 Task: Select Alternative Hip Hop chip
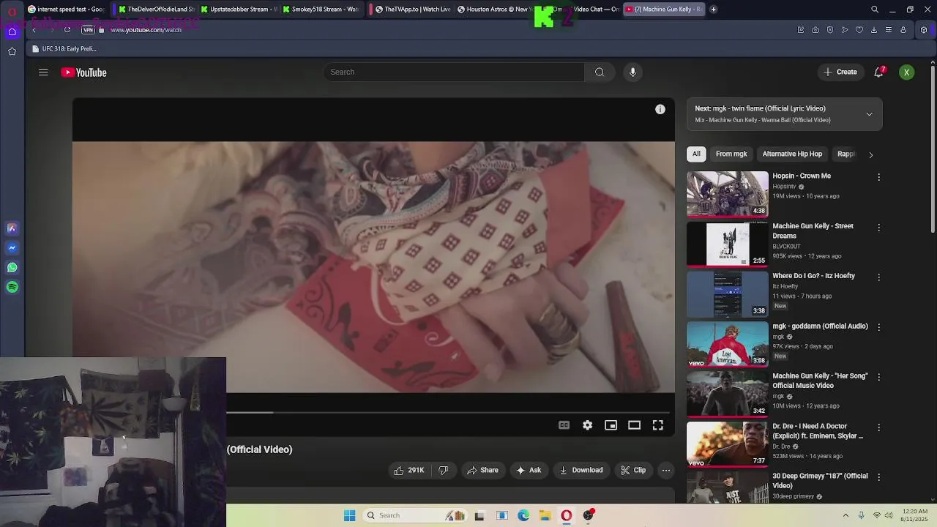tap(792, 154)
